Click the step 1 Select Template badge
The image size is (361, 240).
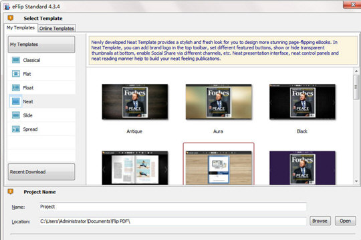[10, 18]
